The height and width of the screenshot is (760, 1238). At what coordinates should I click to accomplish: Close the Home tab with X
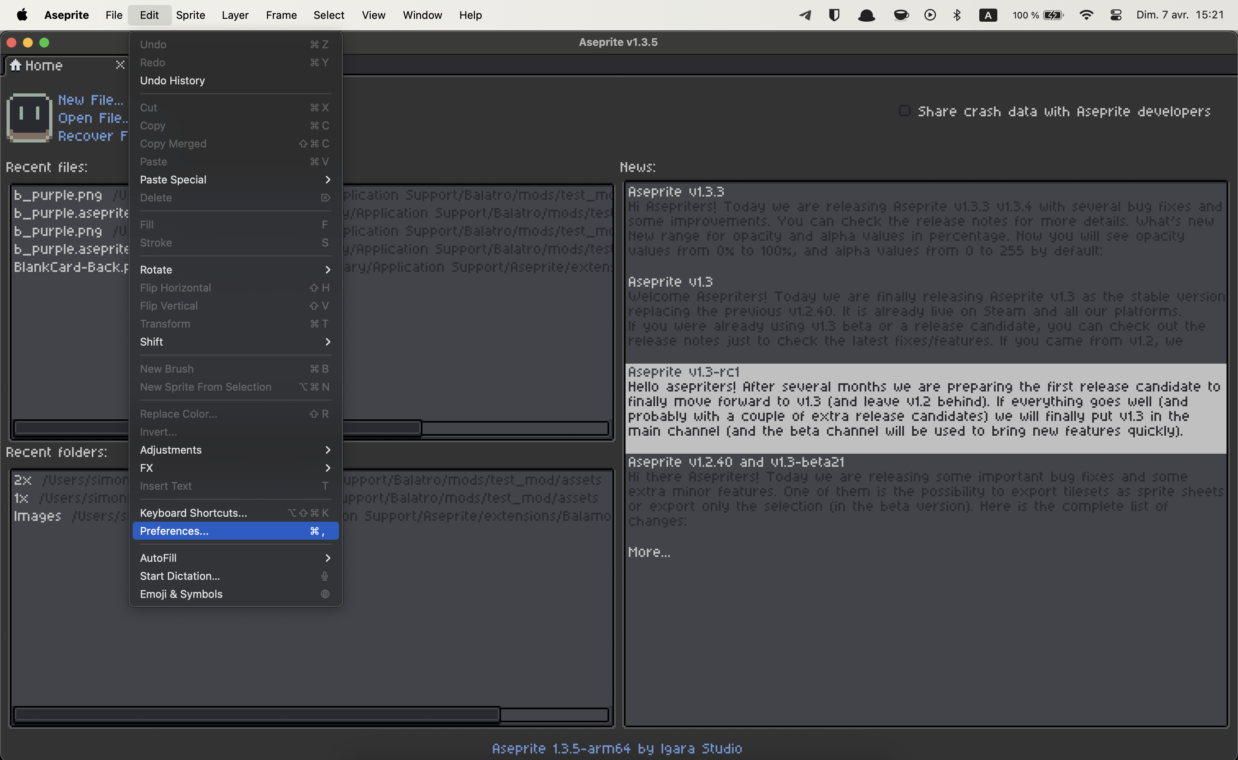tap(120, 65)
